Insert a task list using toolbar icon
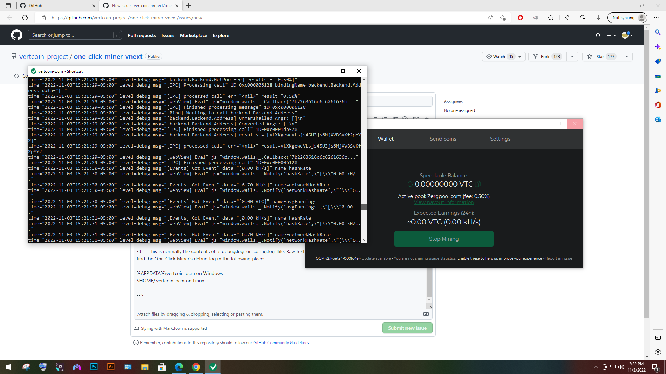666x374 pixels. pos(395,119)
